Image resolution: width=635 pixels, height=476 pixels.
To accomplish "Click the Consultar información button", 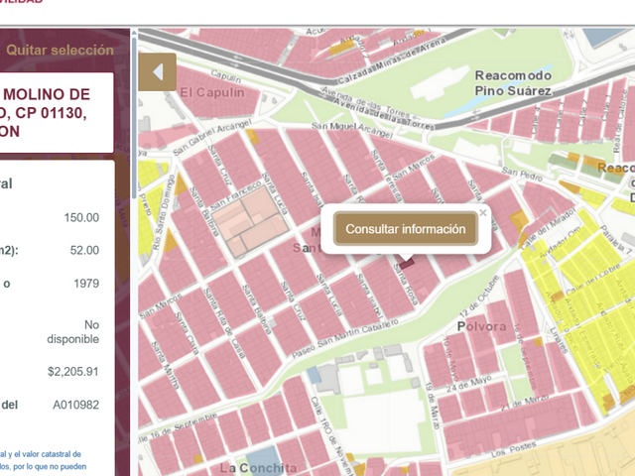I will 406,229.
